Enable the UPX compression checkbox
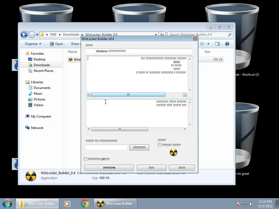Image resolution: width=279 pixels, height=209 pixels. (x=85, y=159)
